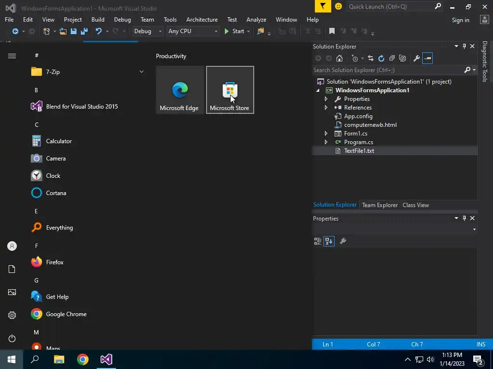Image resolution: width=493 pixels, height=369 pixels.
Task: Select App.config in Solution Explorer
Action: 358,116
